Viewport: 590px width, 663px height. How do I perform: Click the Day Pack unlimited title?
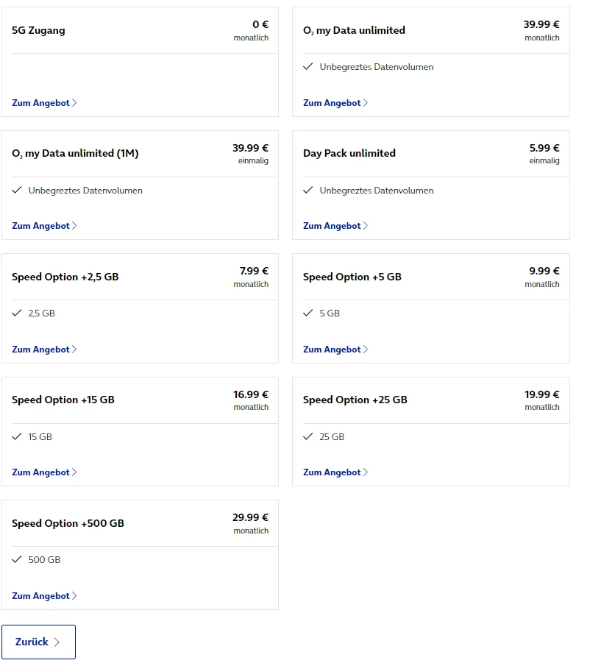349,153
